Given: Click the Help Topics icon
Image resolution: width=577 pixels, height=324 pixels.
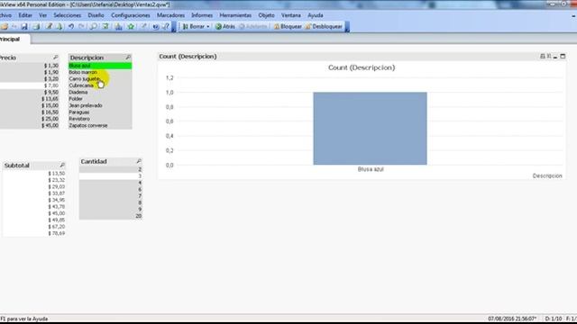Looking at the screenshot, I should 156,26.
